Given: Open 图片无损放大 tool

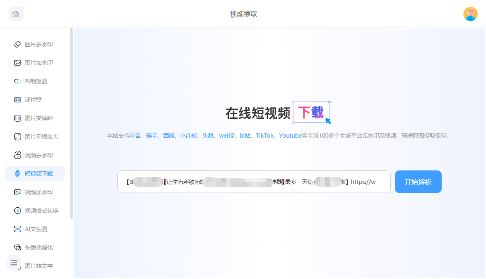Looking at the screenshot, I should [35, 137].
